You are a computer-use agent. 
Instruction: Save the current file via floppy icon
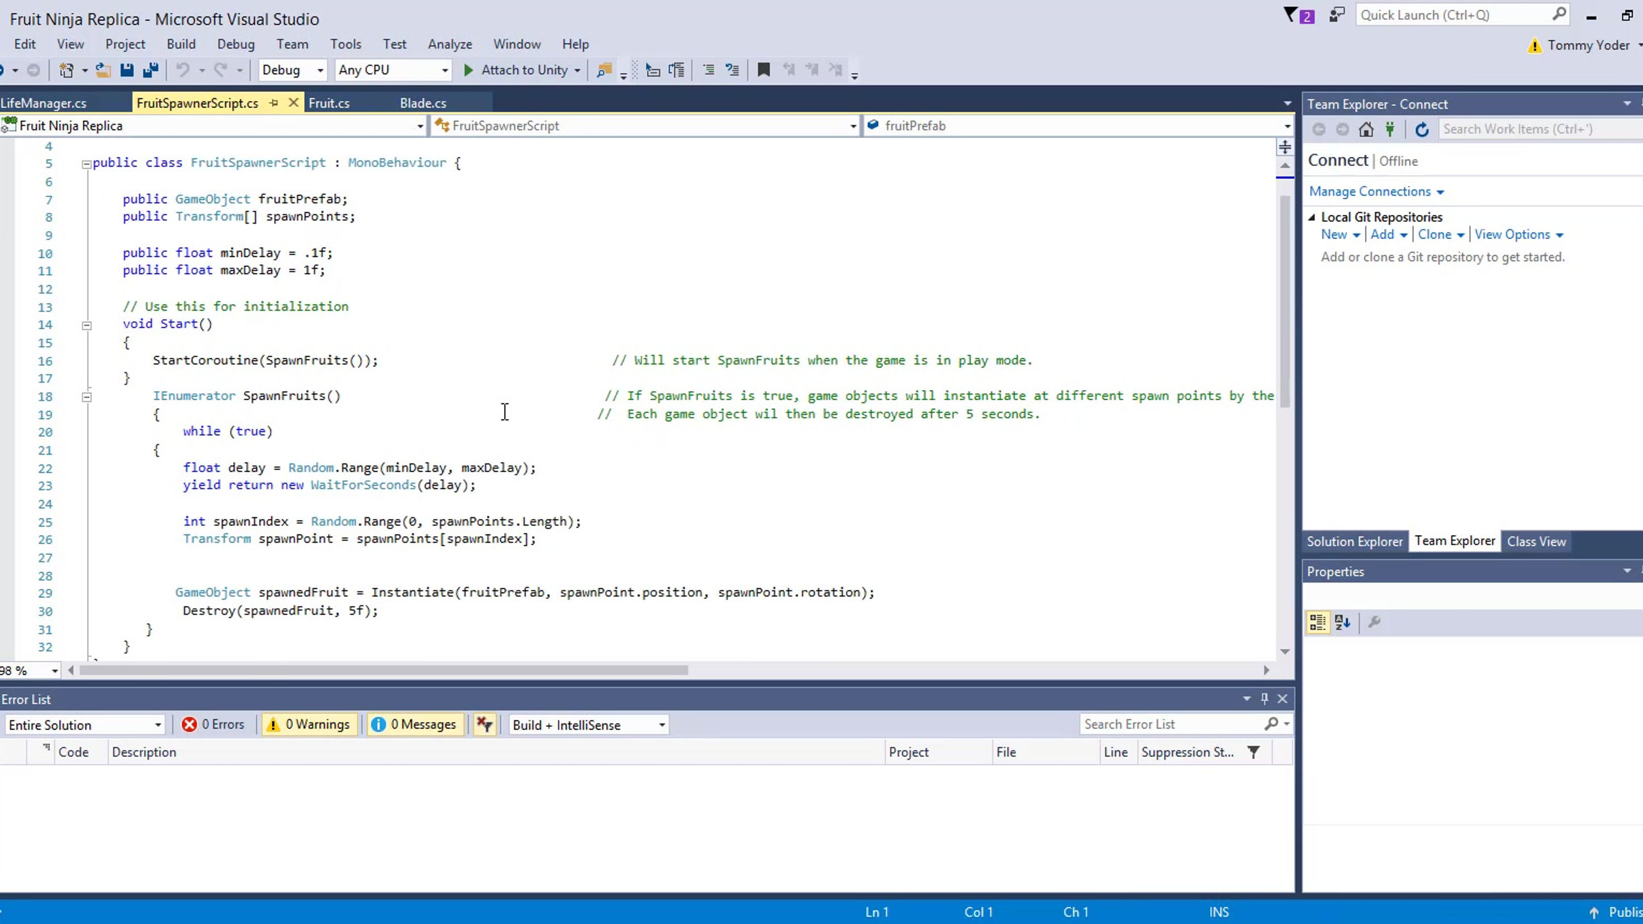tap(127, 70)
